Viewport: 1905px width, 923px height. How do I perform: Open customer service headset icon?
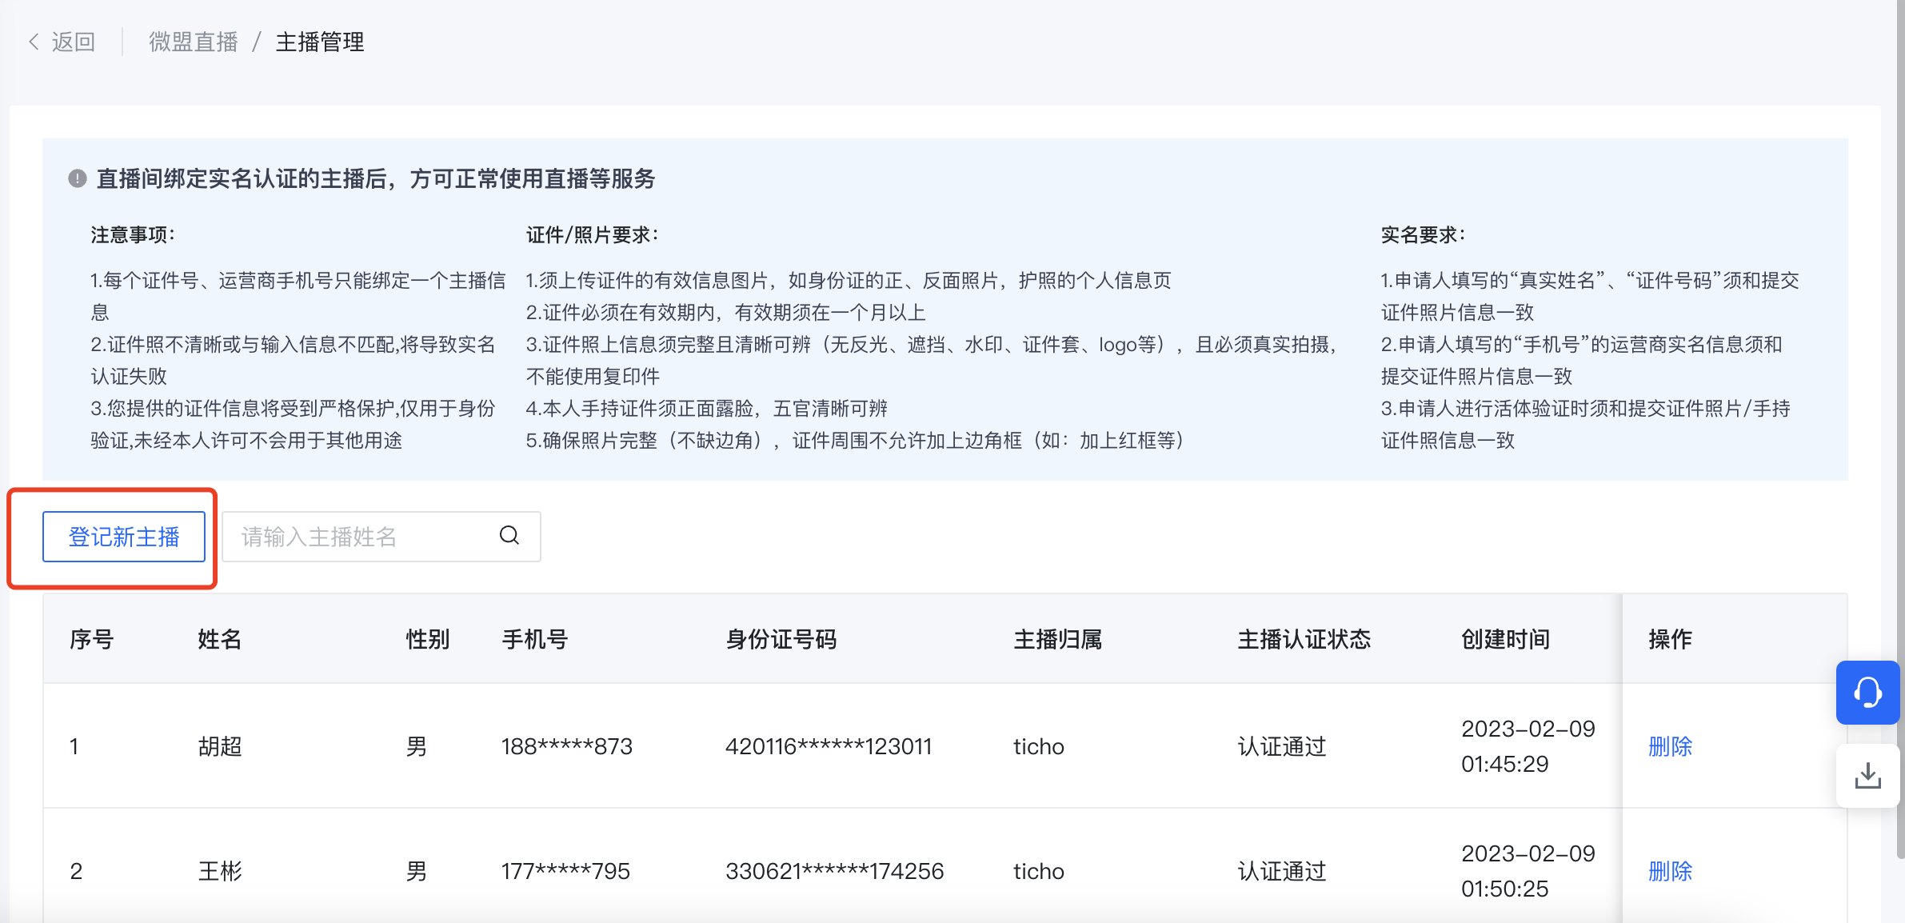point(1867,693)
